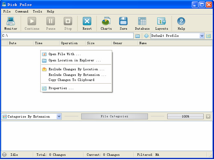The image size is (214, 160).
Task: Click the C:\ path input field
Action: click(x=68, y=36)
